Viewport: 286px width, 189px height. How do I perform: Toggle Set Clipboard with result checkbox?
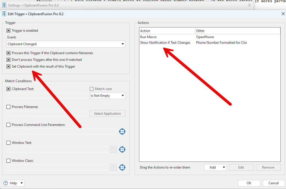tap(8, 66)
